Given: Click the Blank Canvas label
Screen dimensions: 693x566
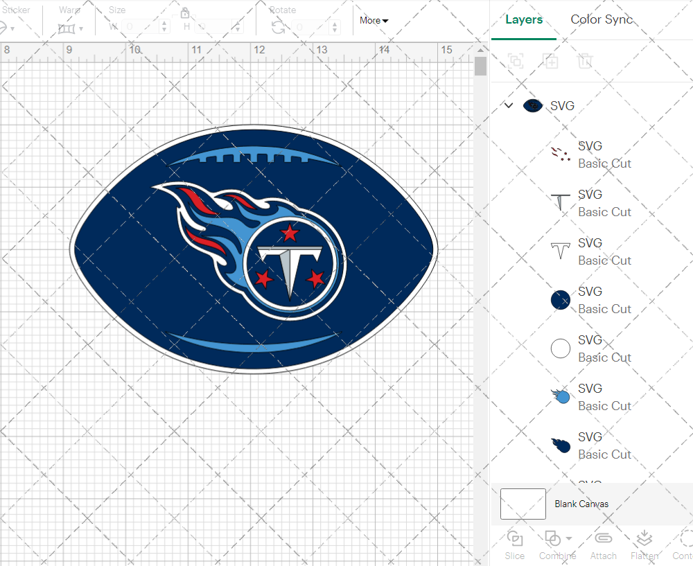Looking at the screenshot, I should tap(581, 504).
